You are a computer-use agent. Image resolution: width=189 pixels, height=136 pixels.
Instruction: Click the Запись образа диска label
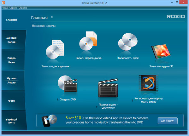(88, 58)
